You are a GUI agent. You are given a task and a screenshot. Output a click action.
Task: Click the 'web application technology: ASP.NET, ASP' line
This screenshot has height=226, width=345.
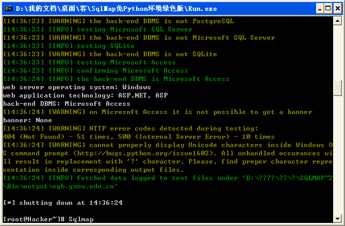[x=86, y=95]
